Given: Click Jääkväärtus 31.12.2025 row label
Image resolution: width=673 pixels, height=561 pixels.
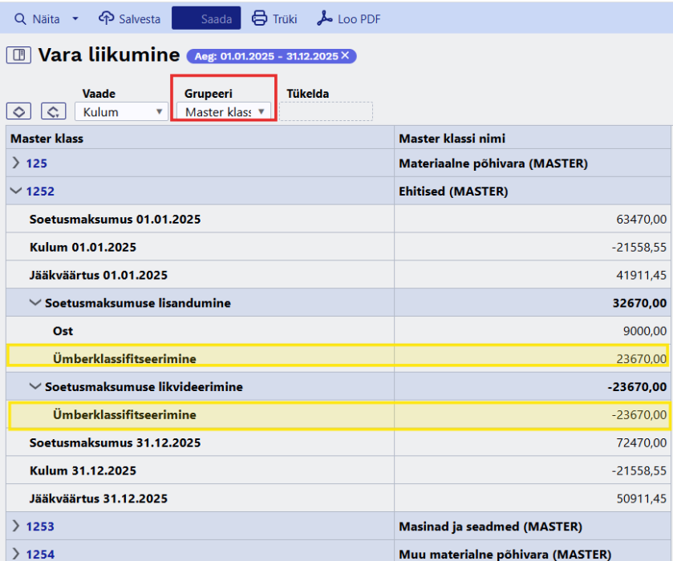Looking at the screenshot, I should pyautogui.click(x=99, y=498).
